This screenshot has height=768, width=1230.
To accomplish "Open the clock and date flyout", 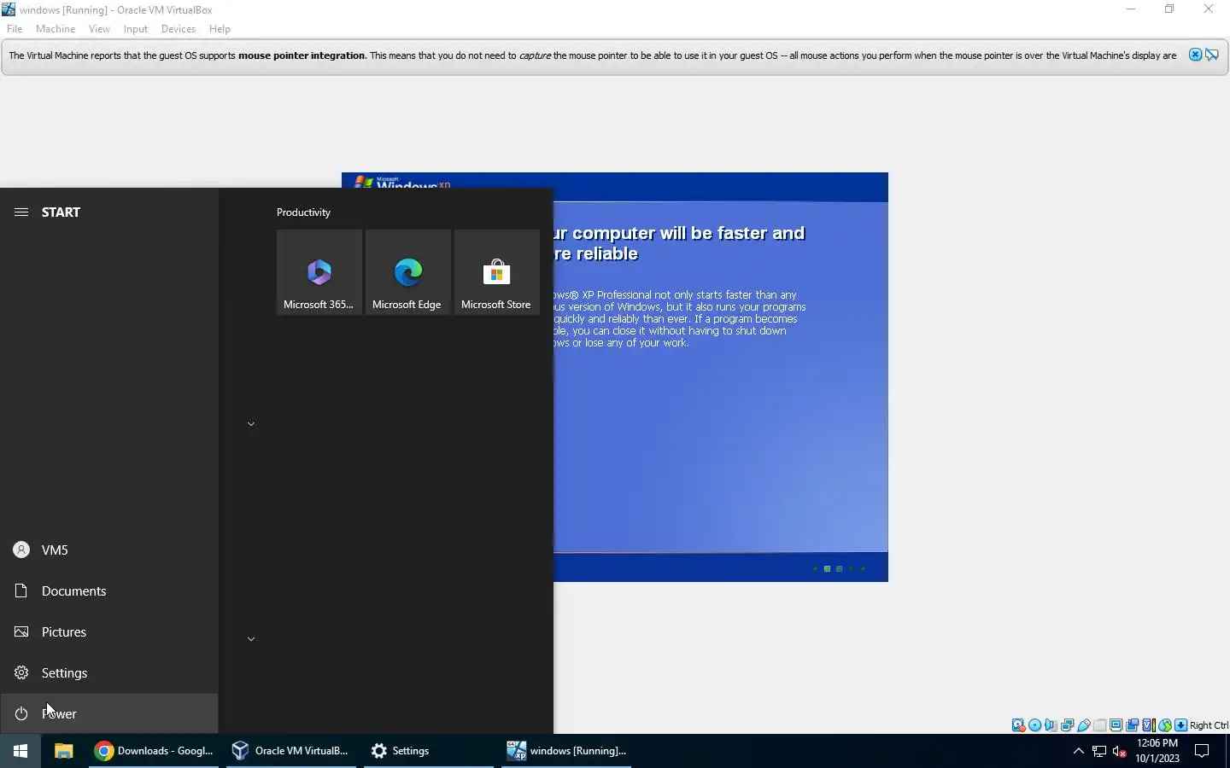I will tap(1157, 751).
